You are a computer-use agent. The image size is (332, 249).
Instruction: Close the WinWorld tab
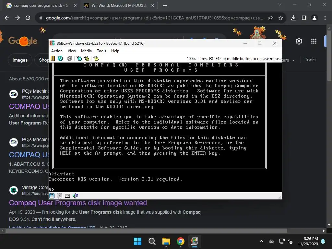pos(153,6)
